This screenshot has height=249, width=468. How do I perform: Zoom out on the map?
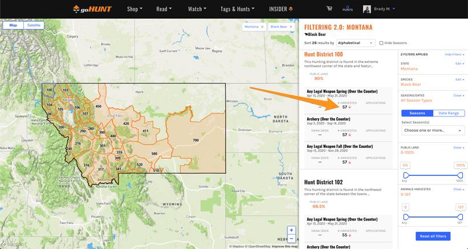point(292,239)
